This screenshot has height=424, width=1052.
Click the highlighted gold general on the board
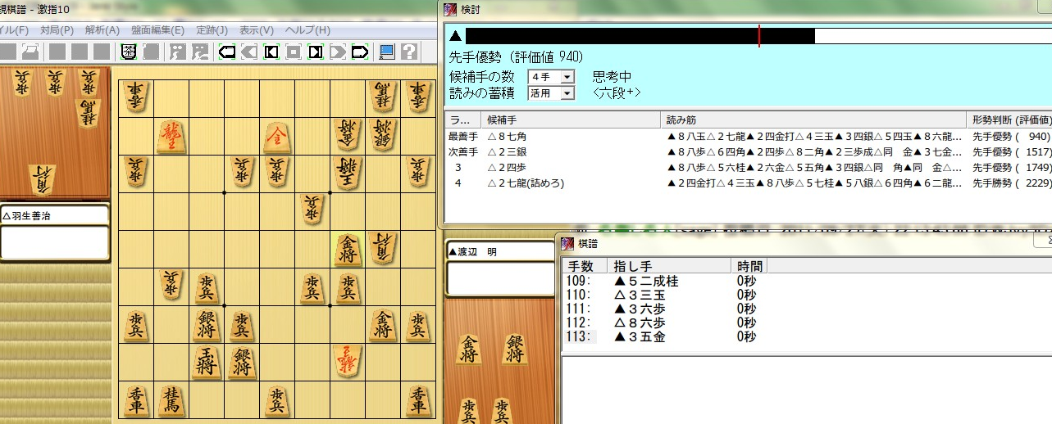pyautogui.click(x=348, y=249)
